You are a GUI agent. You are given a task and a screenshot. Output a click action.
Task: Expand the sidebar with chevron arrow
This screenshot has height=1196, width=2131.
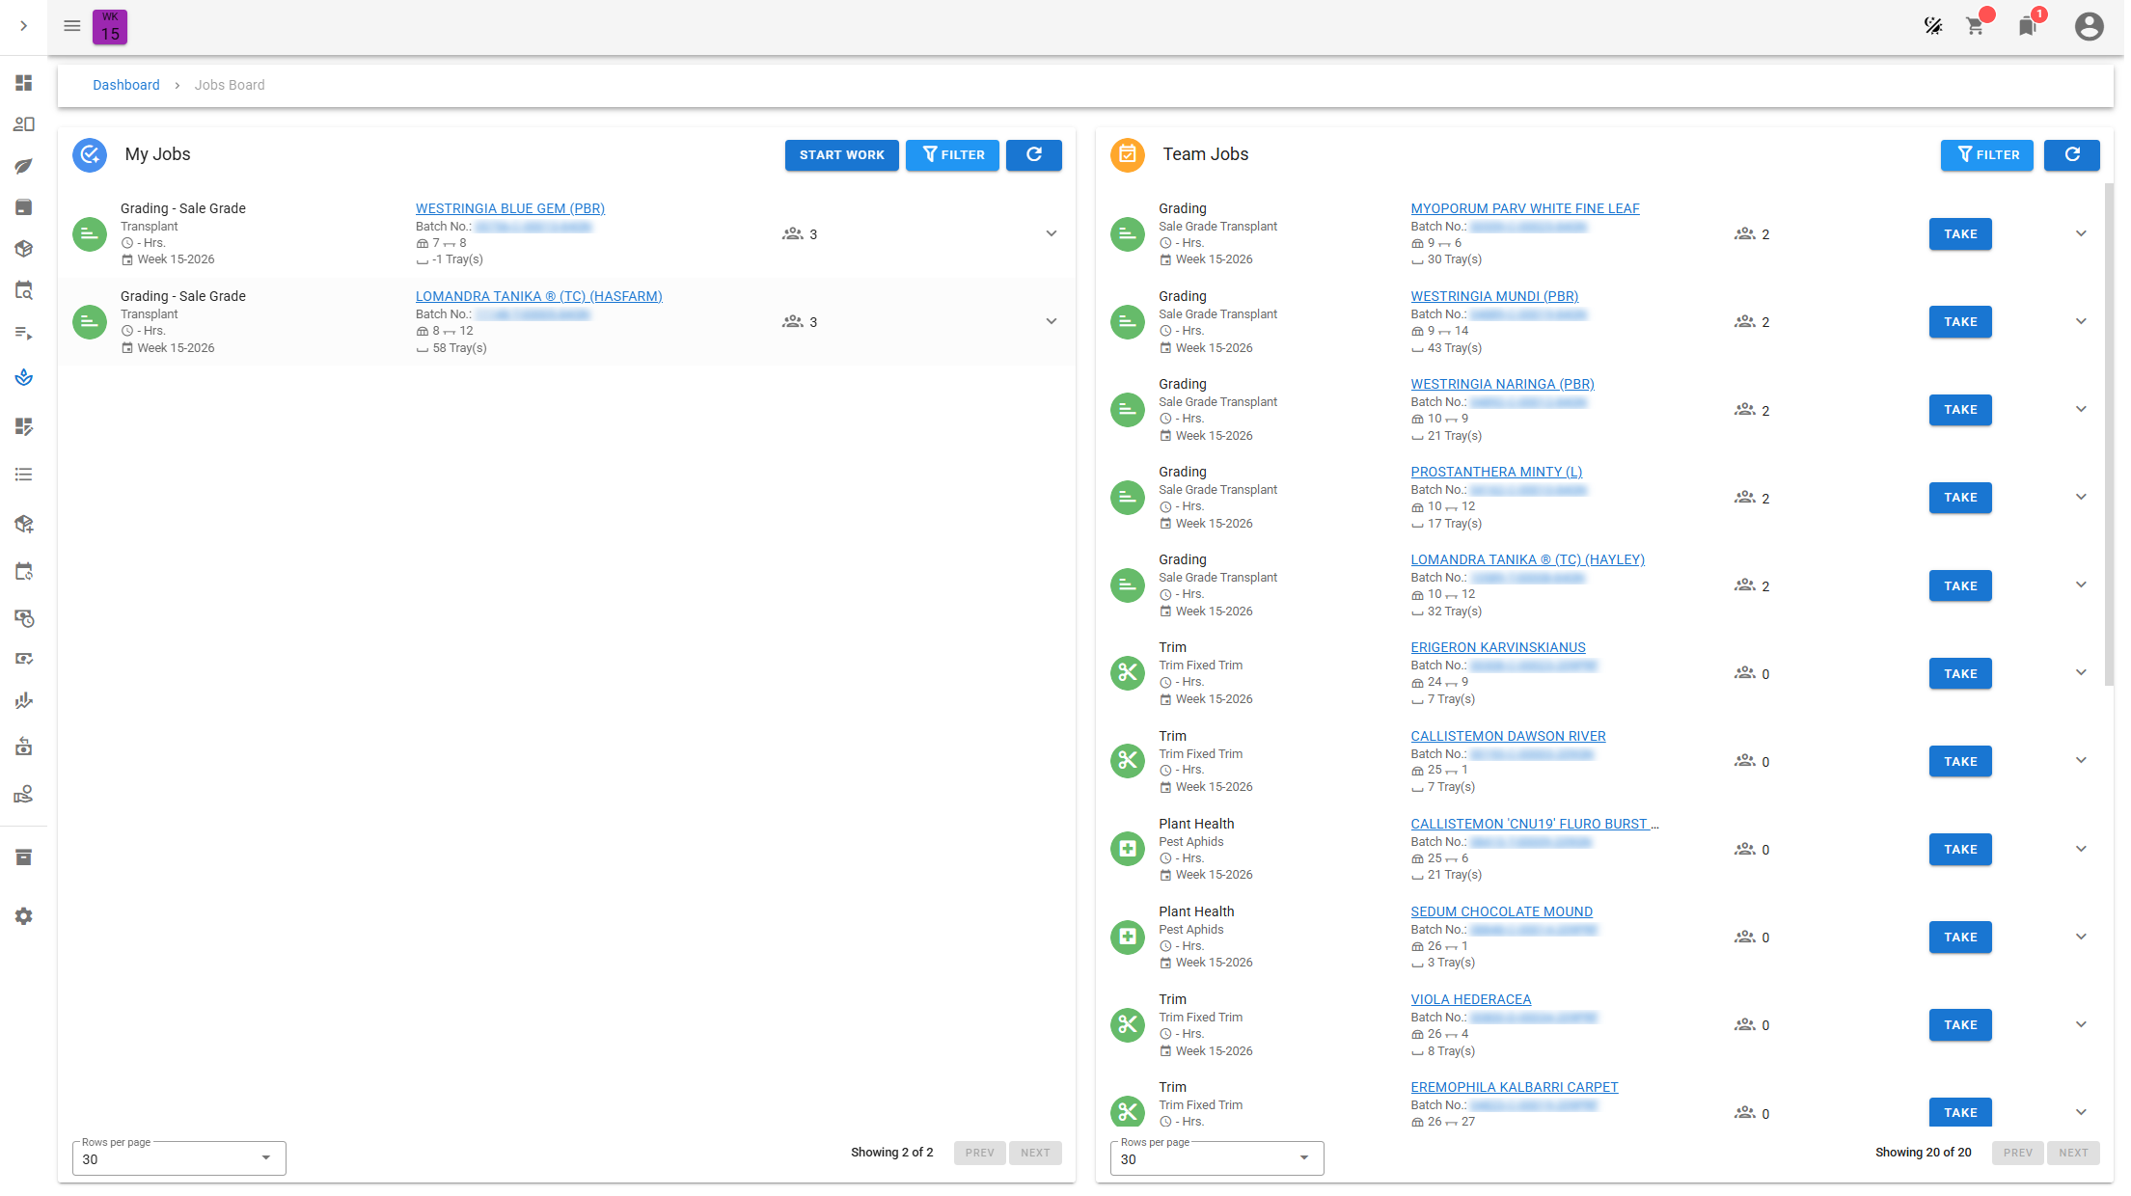point(24,26)
